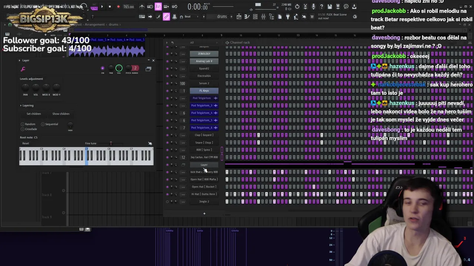Toggle the Layer channel ON light
Image resolution: width=474 pixels, height=266 pixels.
(x=103, y=68)
